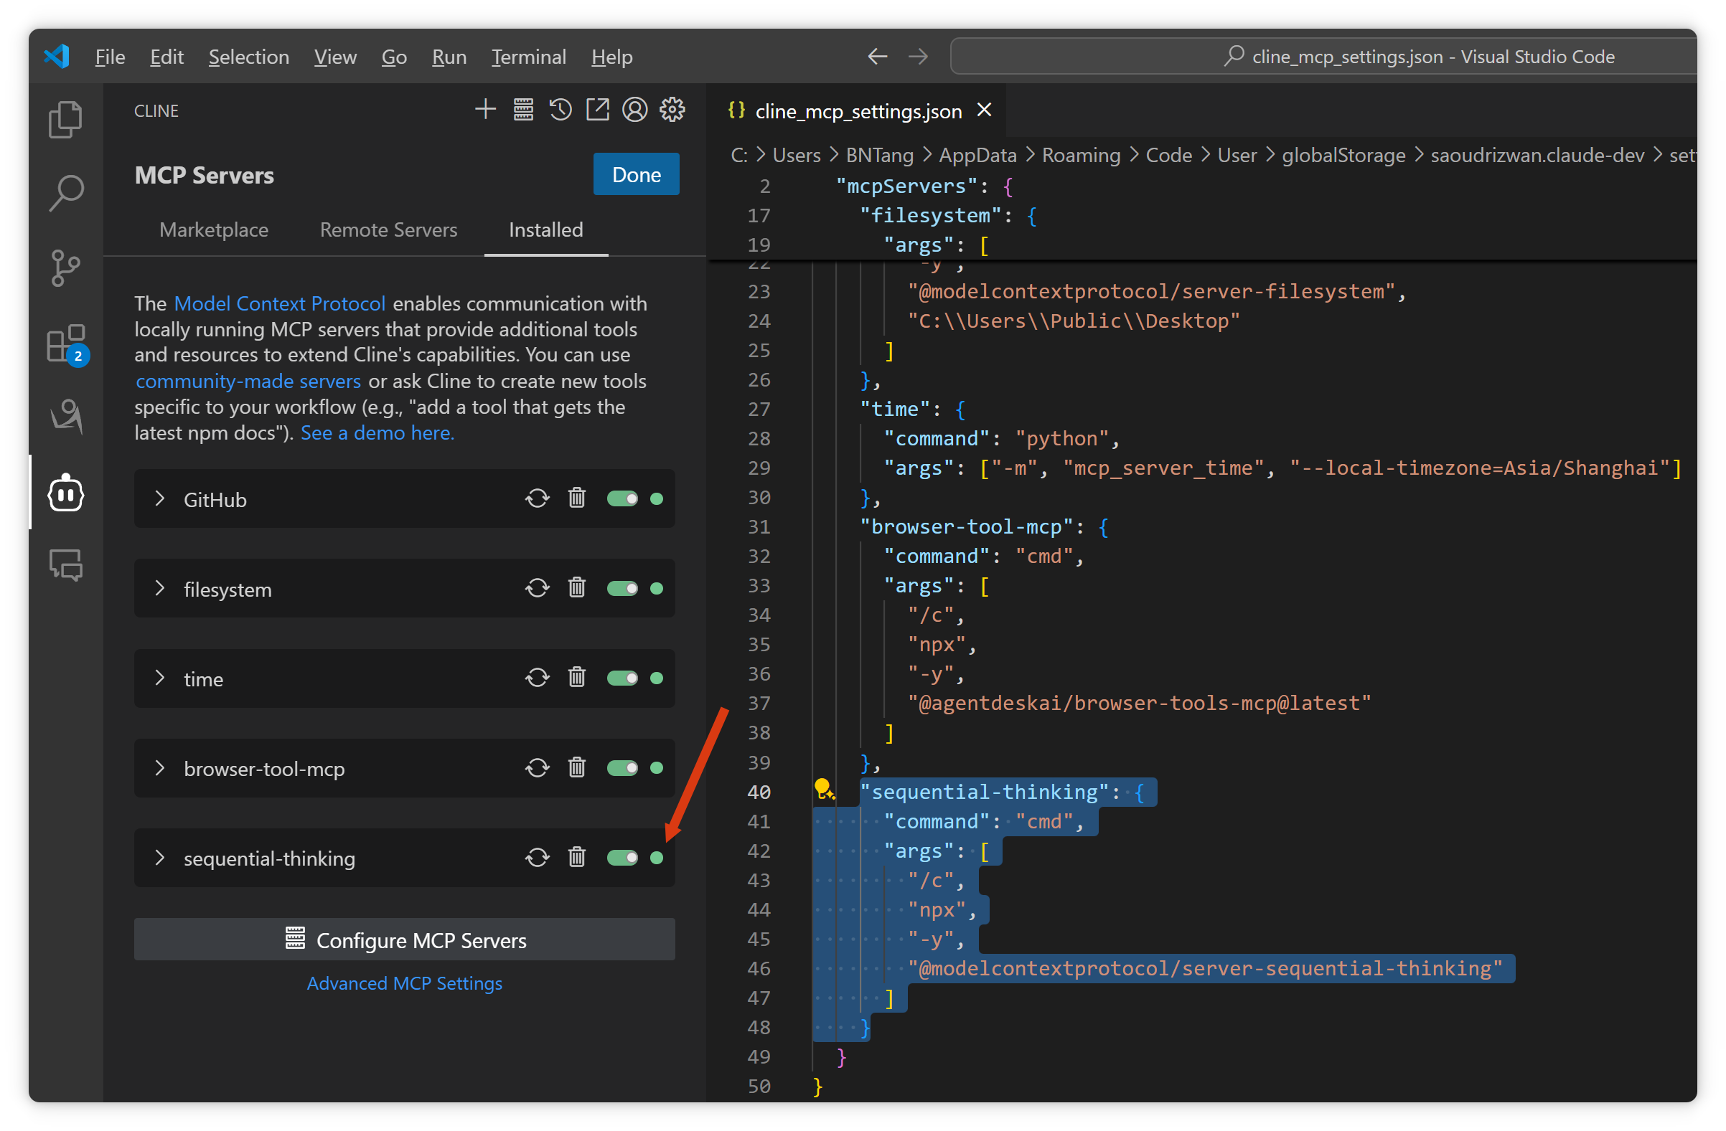Click trash icon for sequential-thinking server
The image size is (1726, 1131).
pos(576,857)
